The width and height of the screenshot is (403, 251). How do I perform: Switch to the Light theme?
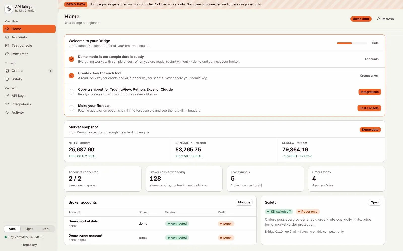click(x=29, y=229)
